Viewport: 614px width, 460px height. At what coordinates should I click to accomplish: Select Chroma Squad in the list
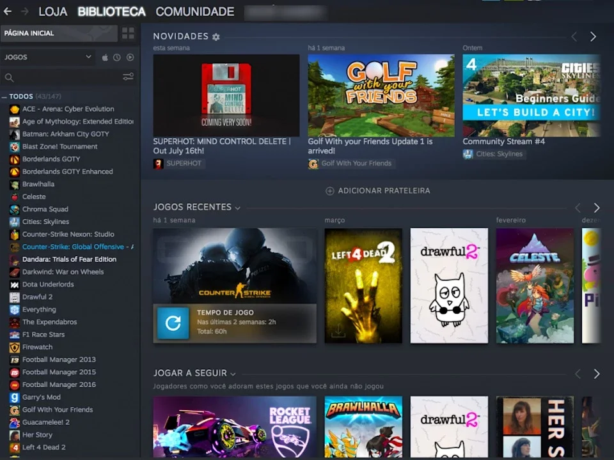click(x=45, y=210)
